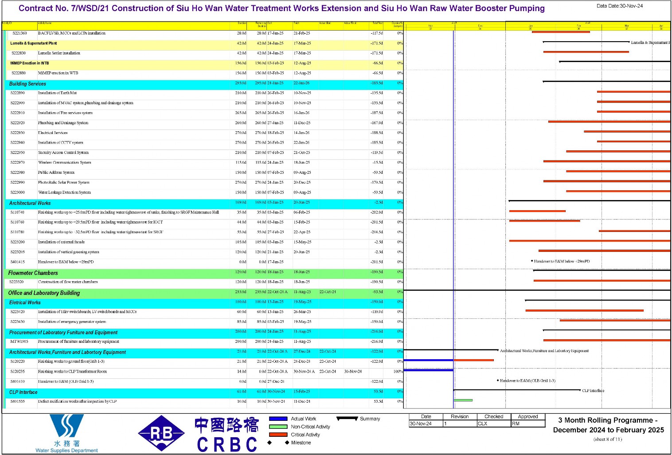Click the CRBC Chinese characters logo
This screenshot has width=672, height=455.
coord(227,425)
